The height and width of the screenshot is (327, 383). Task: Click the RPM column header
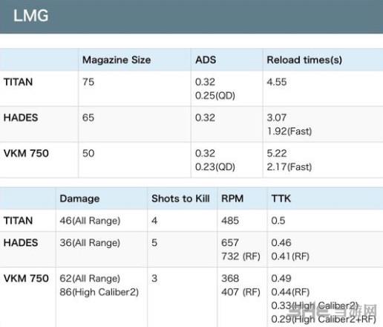click(232, 198)
